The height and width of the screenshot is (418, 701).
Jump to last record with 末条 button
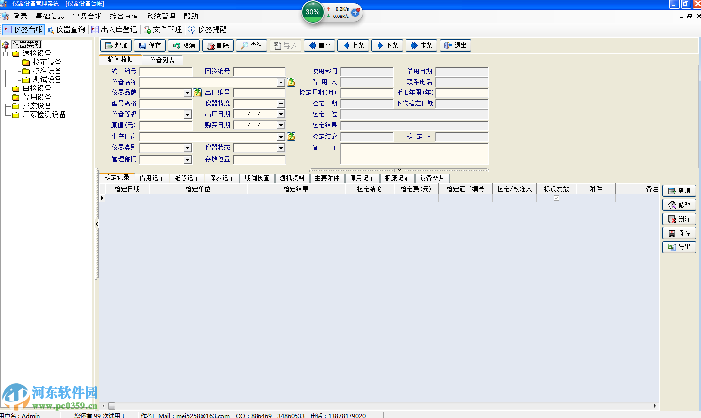point(421,45)
